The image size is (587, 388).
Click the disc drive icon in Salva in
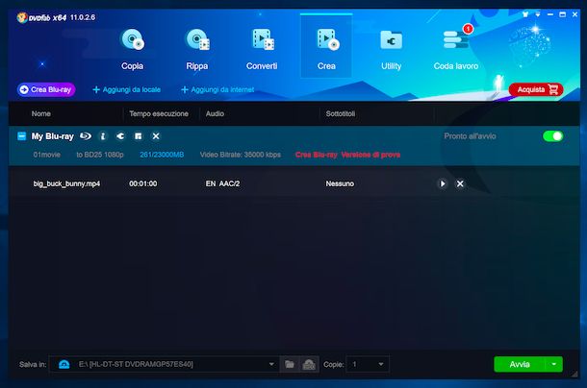click(x=64, y=364)
